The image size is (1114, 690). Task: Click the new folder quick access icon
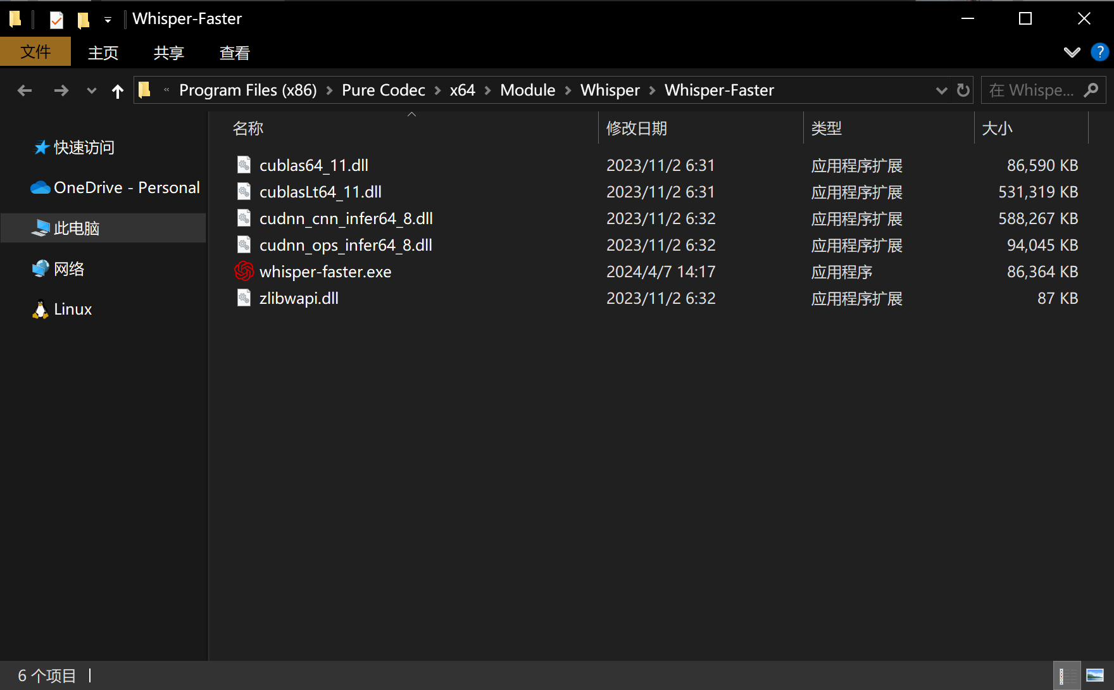(x=84, y=20)
